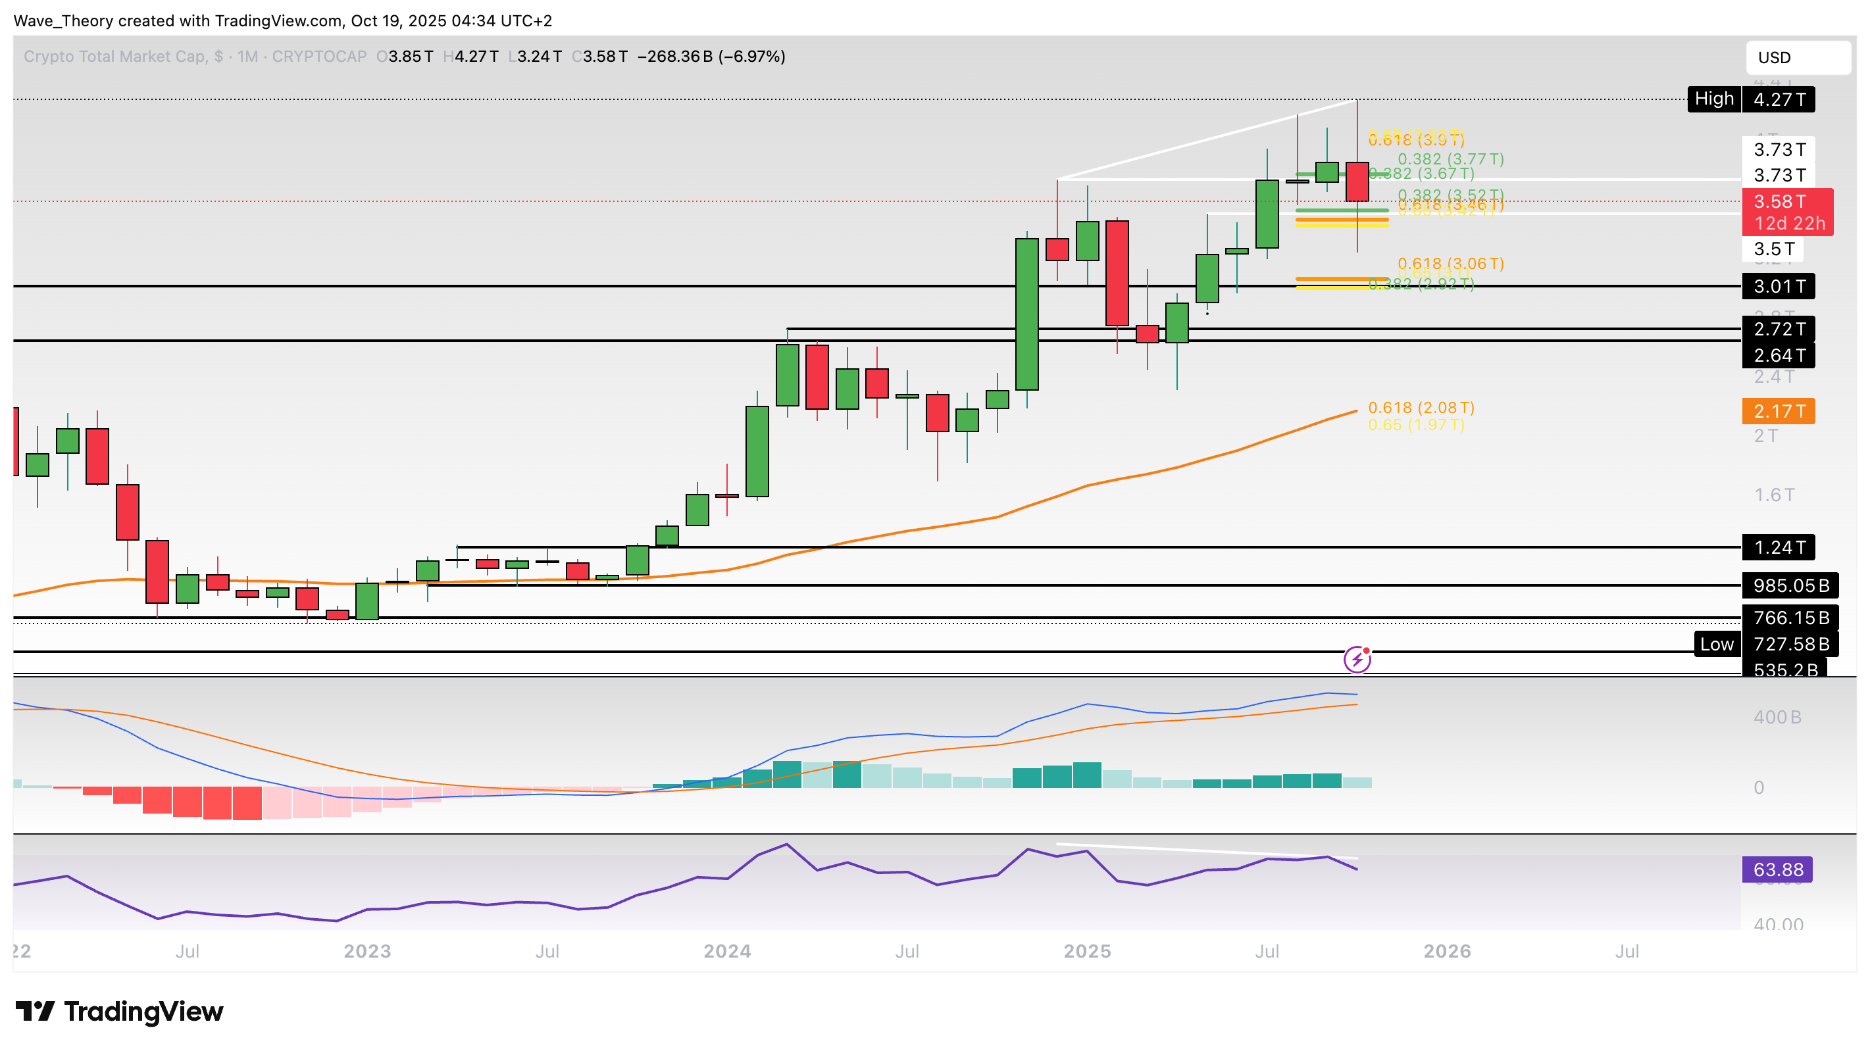The width and height of the screenshot is (1870, 1051).
Task: Click the 3.01 T horizontal line label
Action: [1778, 287]
